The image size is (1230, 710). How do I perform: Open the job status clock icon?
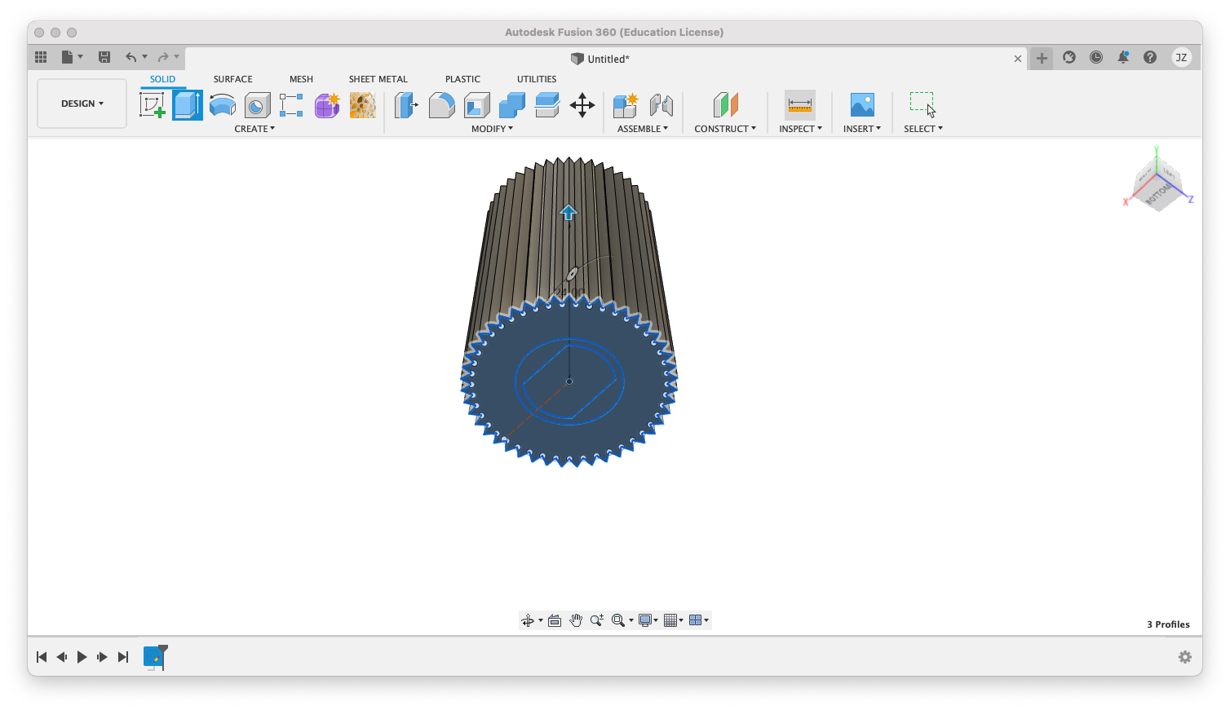[1096, 57]
